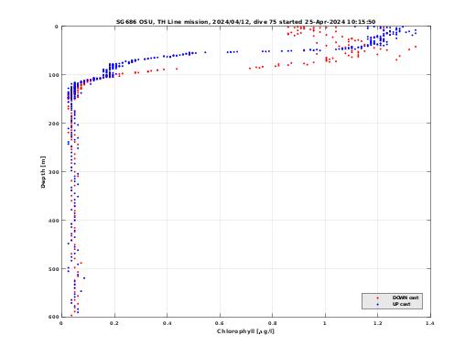Click the 0.8 x-axis tick label
This screenshot has width=476, height=357.
click(273, 323)
